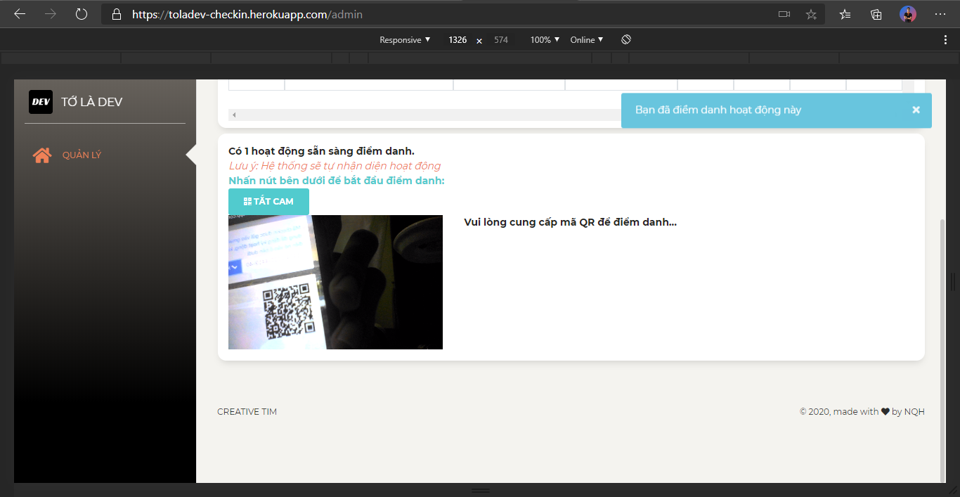Open the CREATIVE TIM footer link
Screen dimensions: 960x497
(x=247, y=412)
